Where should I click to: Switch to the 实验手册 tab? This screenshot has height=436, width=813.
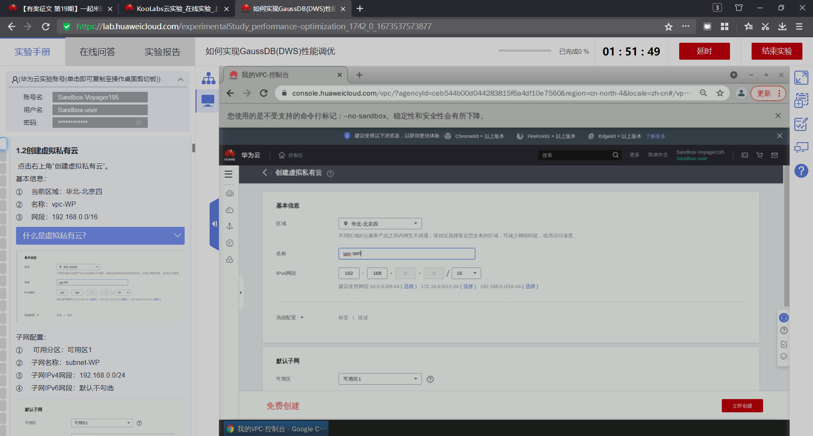tap(33, 52)
